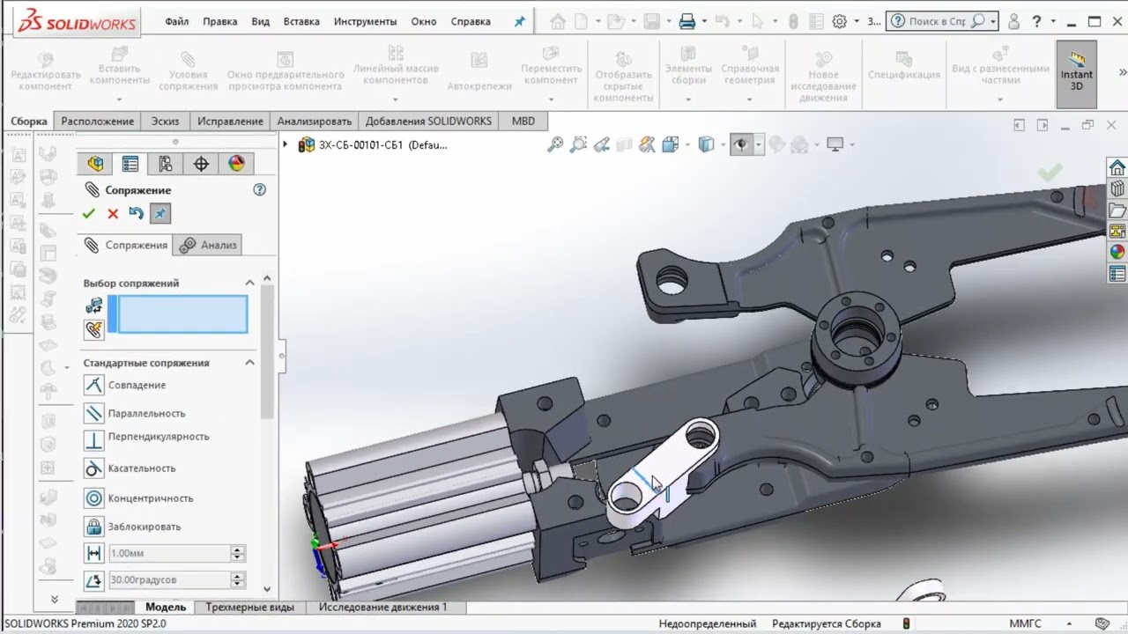Switch to the Расположение ribbon tab
This screenshot has height=634, width=1128.
(x=97, y=121)
